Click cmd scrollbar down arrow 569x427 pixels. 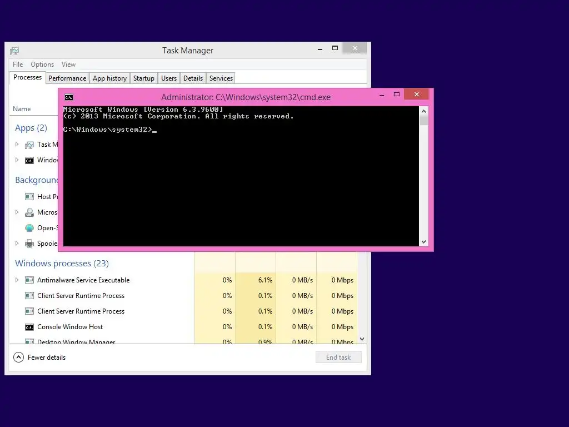coord(423,242)
